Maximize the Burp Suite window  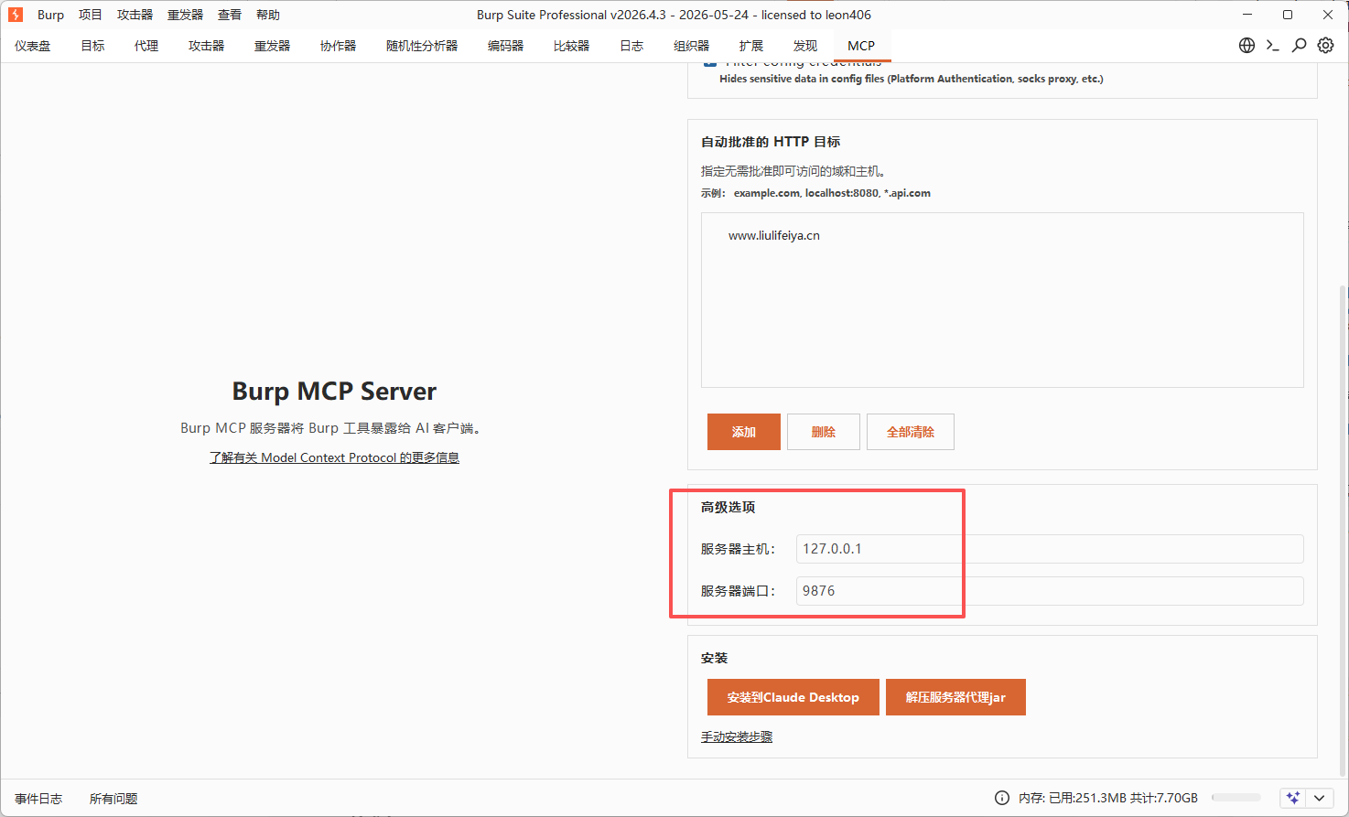point(1288,15)
